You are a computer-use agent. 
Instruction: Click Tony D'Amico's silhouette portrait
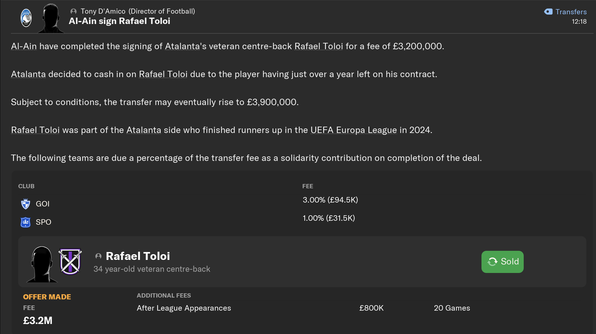(51, 19)
